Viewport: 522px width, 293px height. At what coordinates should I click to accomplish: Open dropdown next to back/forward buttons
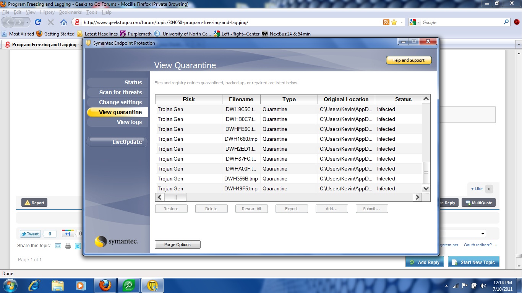tap(28, 23)
